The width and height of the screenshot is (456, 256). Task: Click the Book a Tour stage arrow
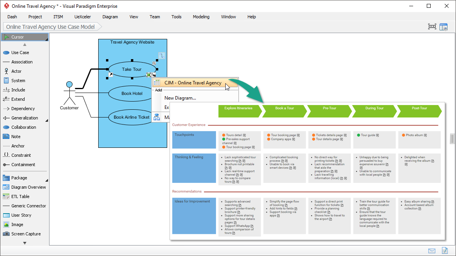pos(285,111)
